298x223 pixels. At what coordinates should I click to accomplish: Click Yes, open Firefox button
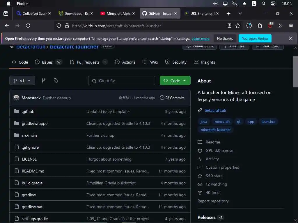(x=255, y=39)
